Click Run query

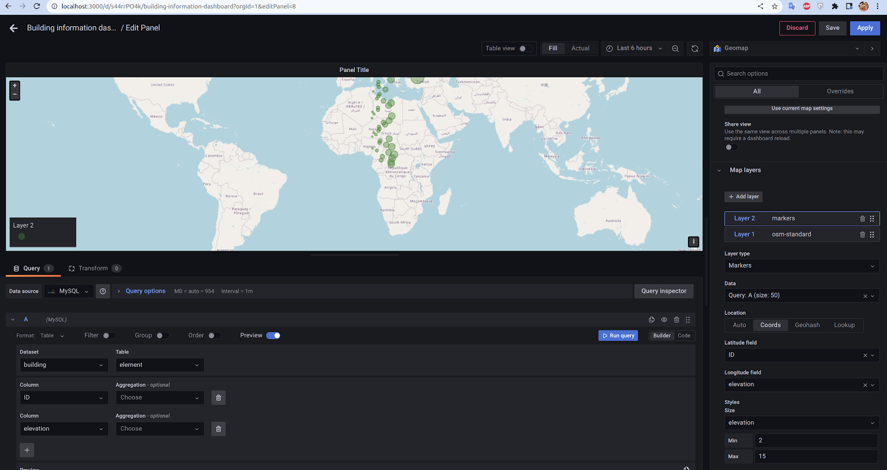(x=618, y=336)
